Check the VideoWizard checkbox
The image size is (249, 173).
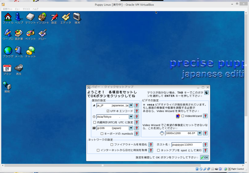pyautogui.click(x=183, y=116)
